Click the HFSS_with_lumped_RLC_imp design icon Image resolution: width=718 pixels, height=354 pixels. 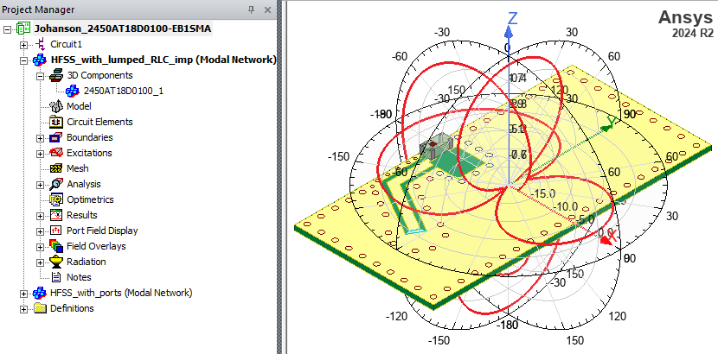pyautogui.click(x=40, y=60)
